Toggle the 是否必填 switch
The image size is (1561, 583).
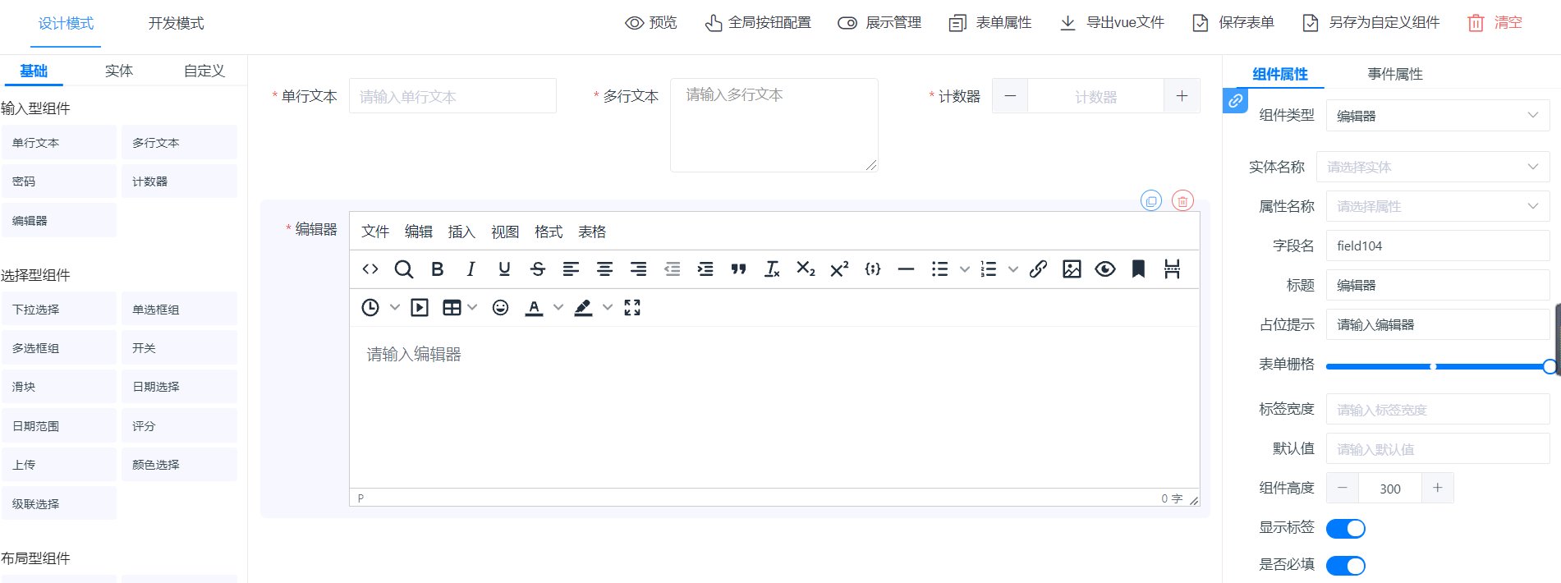tap(1346, 566)
